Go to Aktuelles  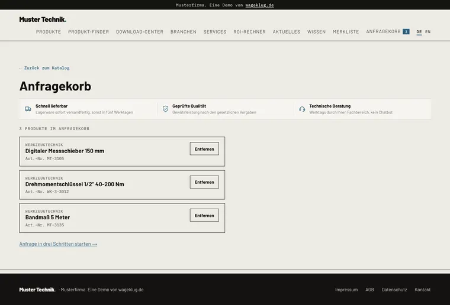pos(287,32)
